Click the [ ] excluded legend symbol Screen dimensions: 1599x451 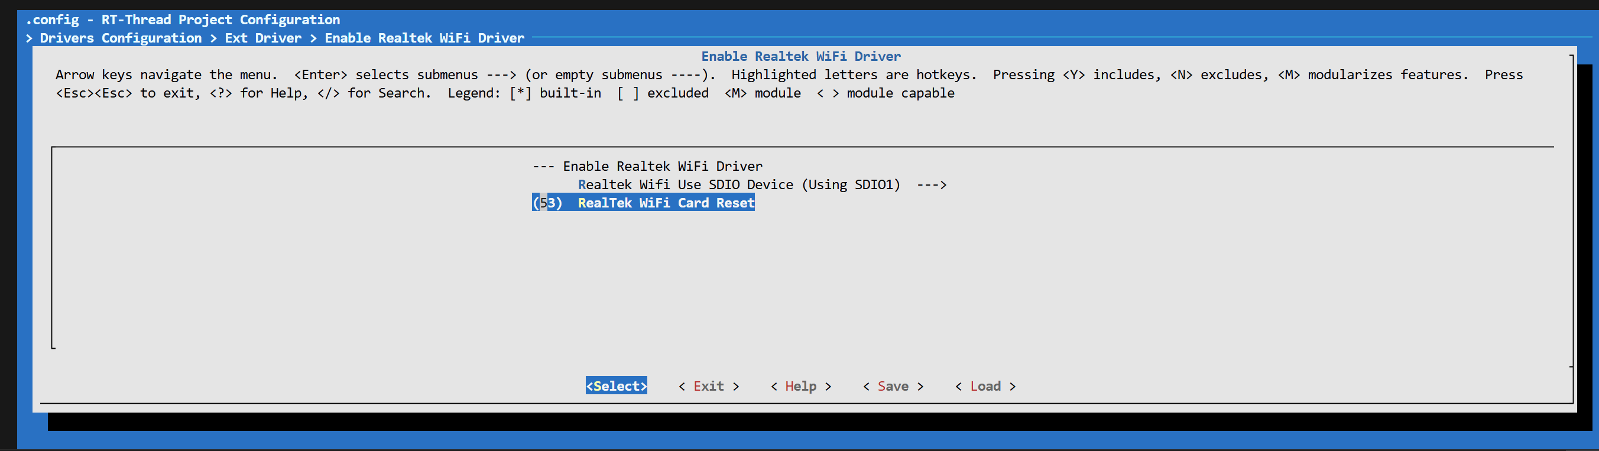coord(628,93)
